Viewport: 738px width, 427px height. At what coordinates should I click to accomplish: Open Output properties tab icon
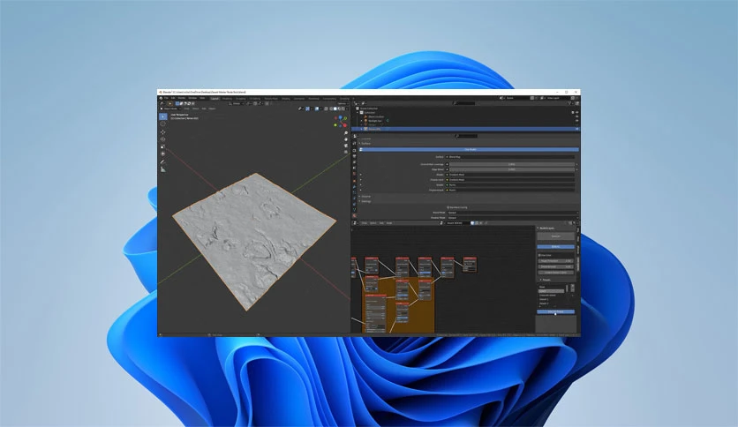(x=354, y=156)
